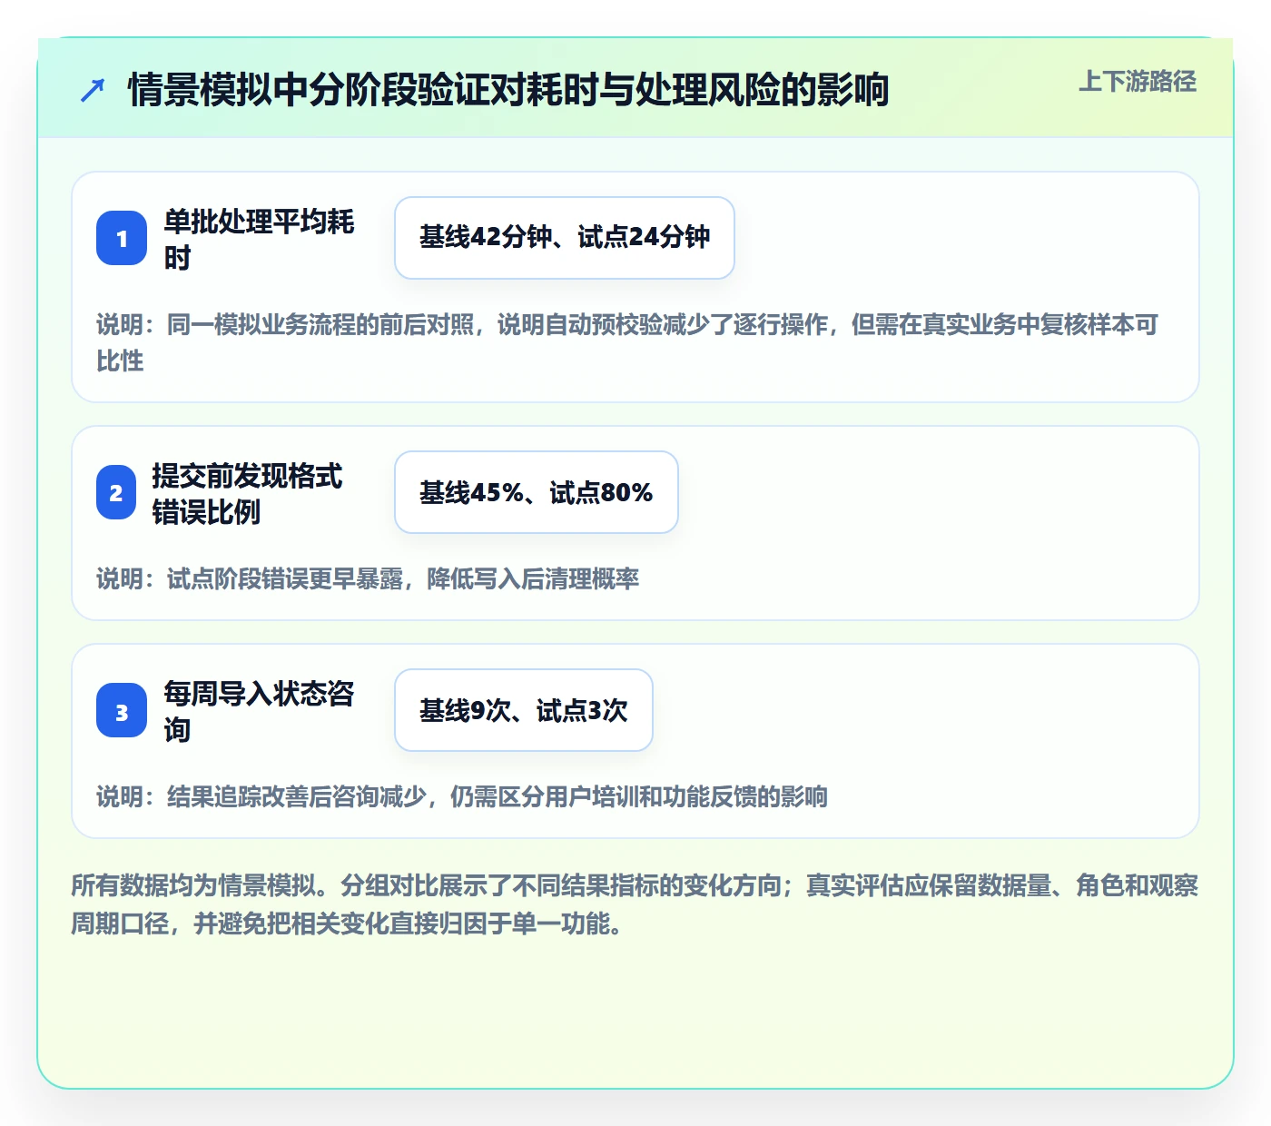Screen dimensions: 1271x1126
Task: Click the note 说明：结果追踪改善后咨询减少
Action: [x=462, y=796]
